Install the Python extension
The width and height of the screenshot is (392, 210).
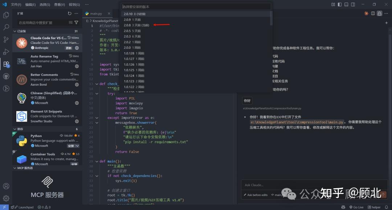(71, 146)
